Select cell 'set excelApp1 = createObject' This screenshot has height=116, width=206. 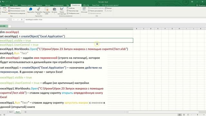pyautogui.click(x=67, y=36)
